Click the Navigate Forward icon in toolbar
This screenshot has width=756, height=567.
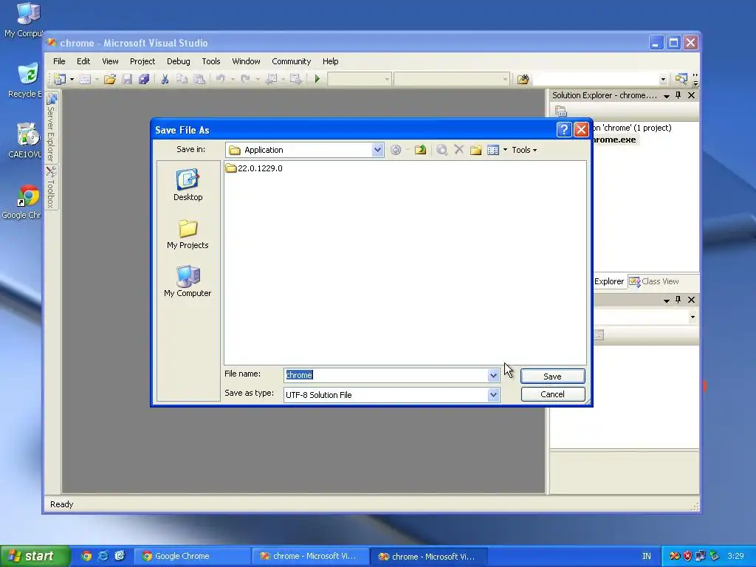[295, 79]
